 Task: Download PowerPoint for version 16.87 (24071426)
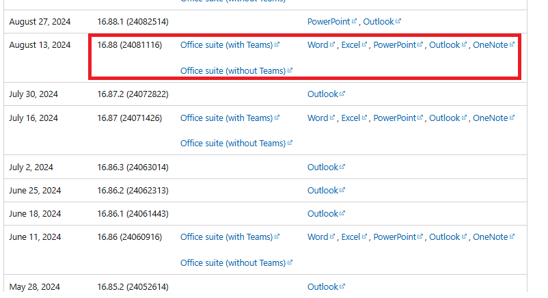click(x=398, y=118)
